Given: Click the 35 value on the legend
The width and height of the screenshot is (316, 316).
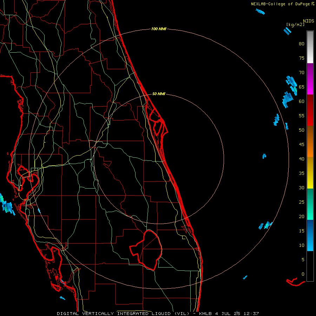Looking at the screenshot, I should point(302,173).
